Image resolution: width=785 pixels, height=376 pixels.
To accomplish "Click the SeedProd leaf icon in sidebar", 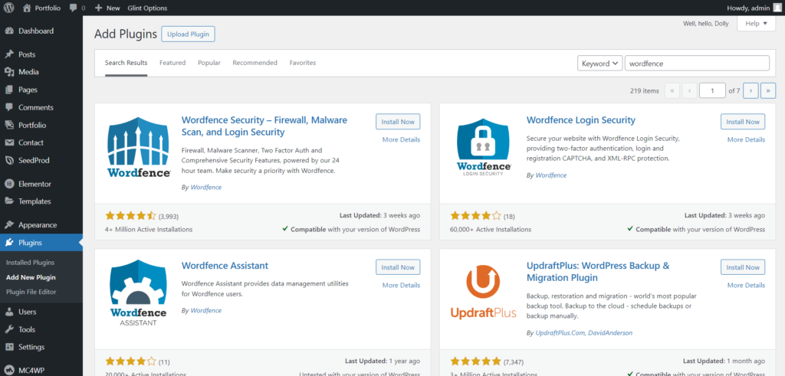I will coord(9,161).
